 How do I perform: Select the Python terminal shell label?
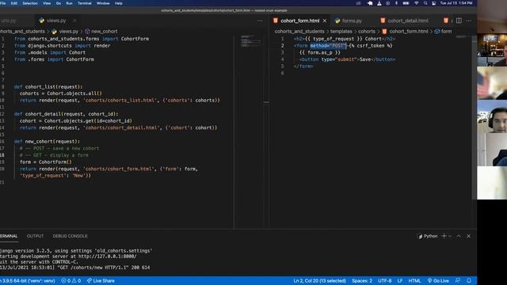pyautogui.click(x=428, y=236)
